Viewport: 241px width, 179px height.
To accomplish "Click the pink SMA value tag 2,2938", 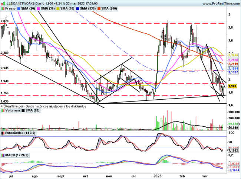I will [233, 60].
